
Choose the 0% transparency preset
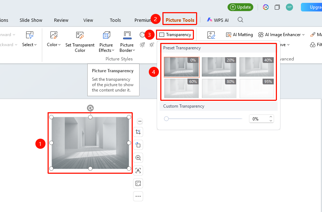(181, 67)
